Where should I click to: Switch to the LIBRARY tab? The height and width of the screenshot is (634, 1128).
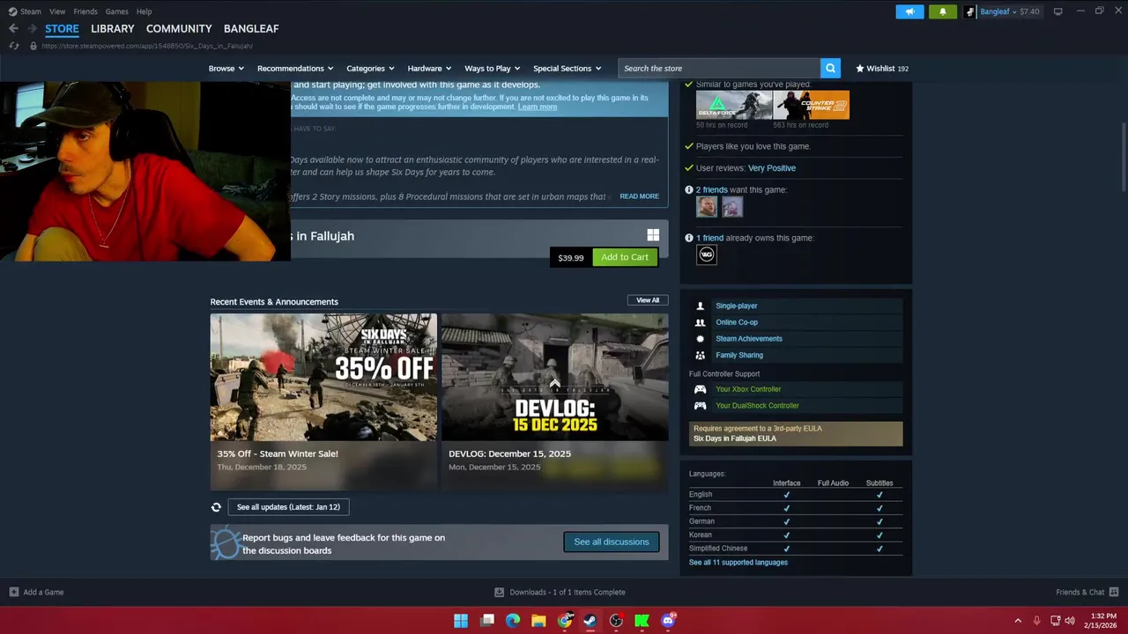pos(113,28)
